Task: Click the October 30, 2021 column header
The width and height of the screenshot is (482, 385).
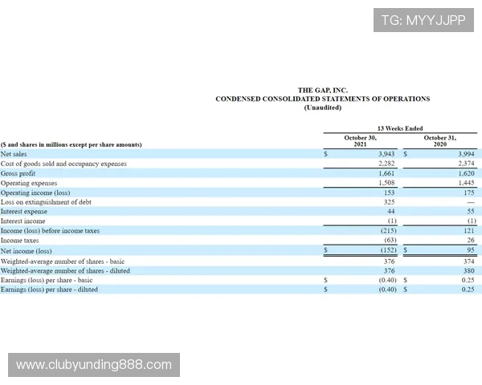Action: click(x=361, y=141)
